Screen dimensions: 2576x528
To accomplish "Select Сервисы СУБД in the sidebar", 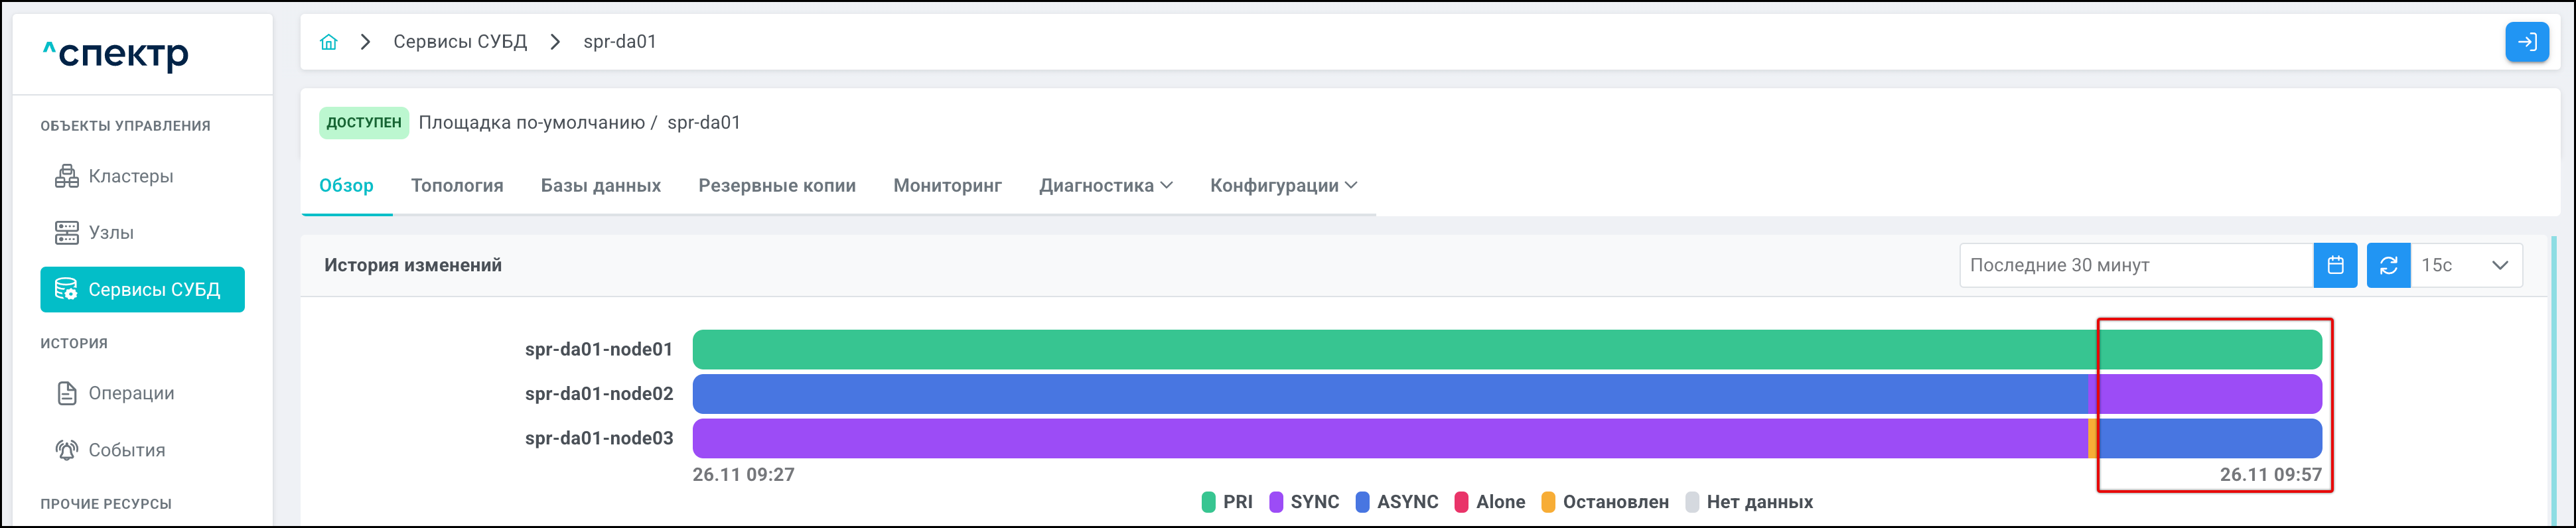I will 143,290.
